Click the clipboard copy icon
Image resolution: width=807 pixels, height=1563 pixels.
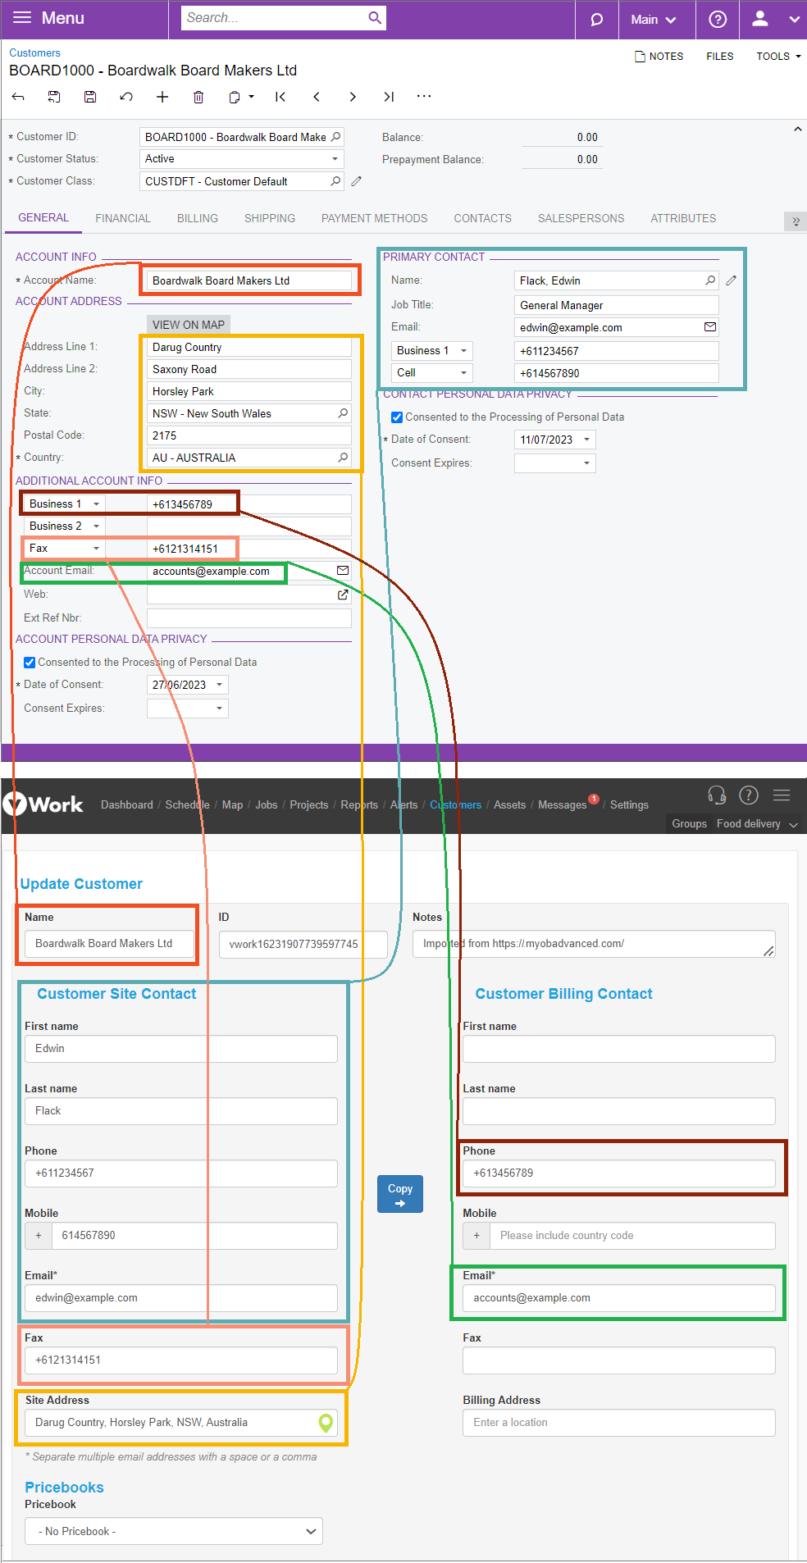(235, 97)
